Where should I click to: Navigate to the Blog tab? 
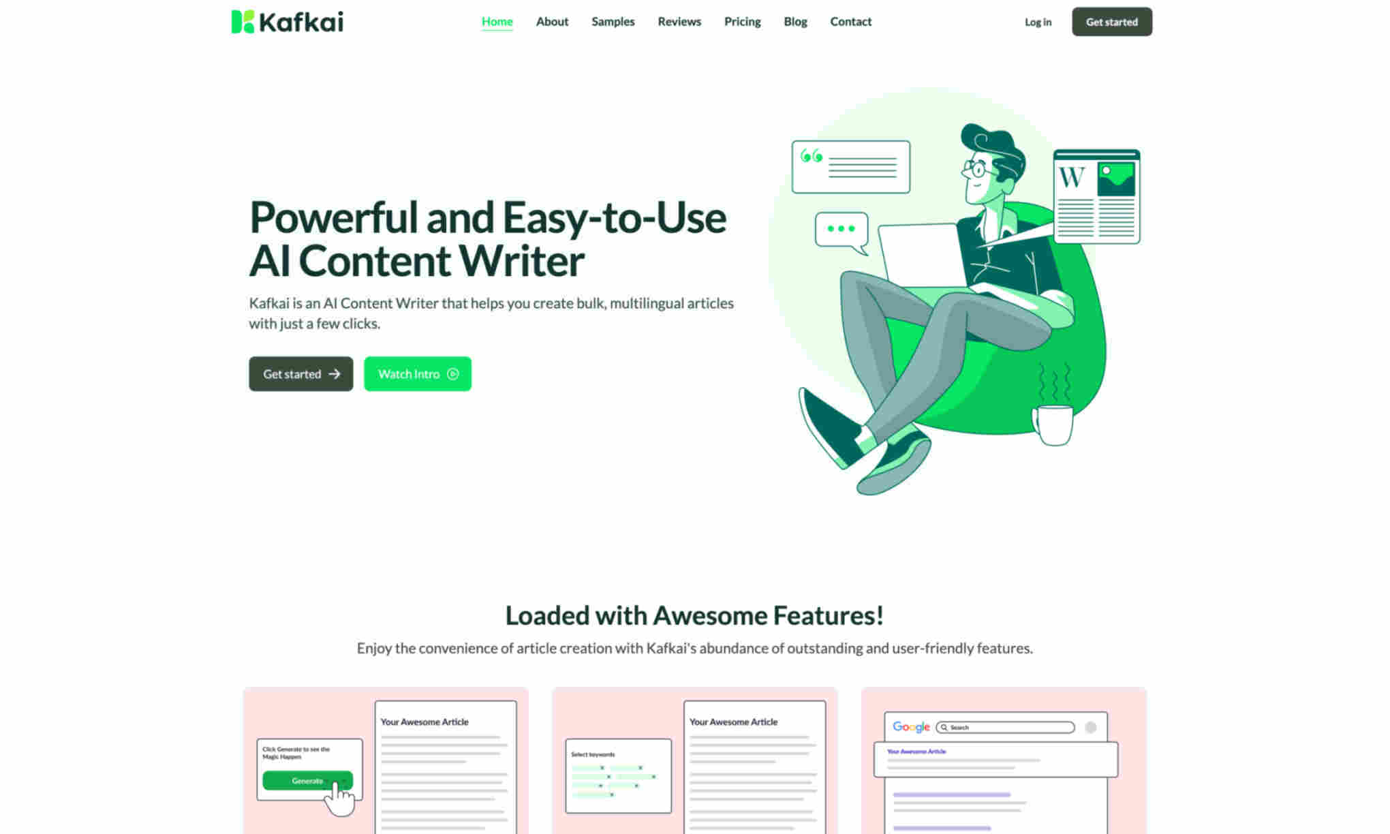[795, 21]
